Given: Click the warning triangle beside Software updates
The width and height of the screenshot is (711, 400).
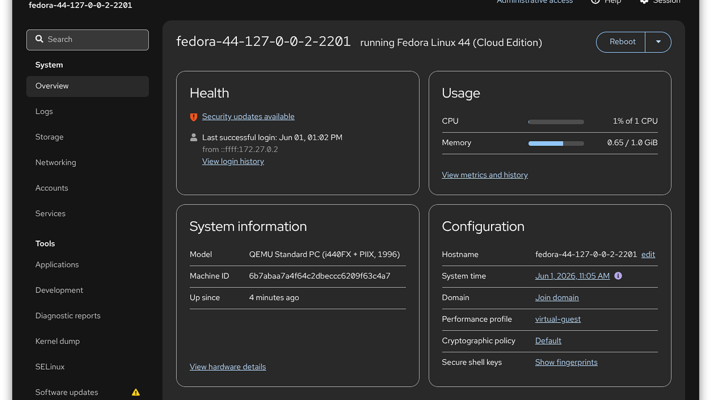Looking at the screenshot, I should [x=136, y=392].
